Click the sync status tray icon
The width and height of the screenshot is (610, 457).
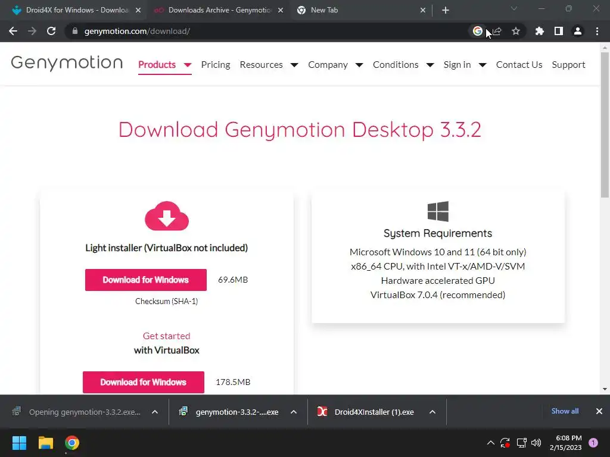click(505, 443)
